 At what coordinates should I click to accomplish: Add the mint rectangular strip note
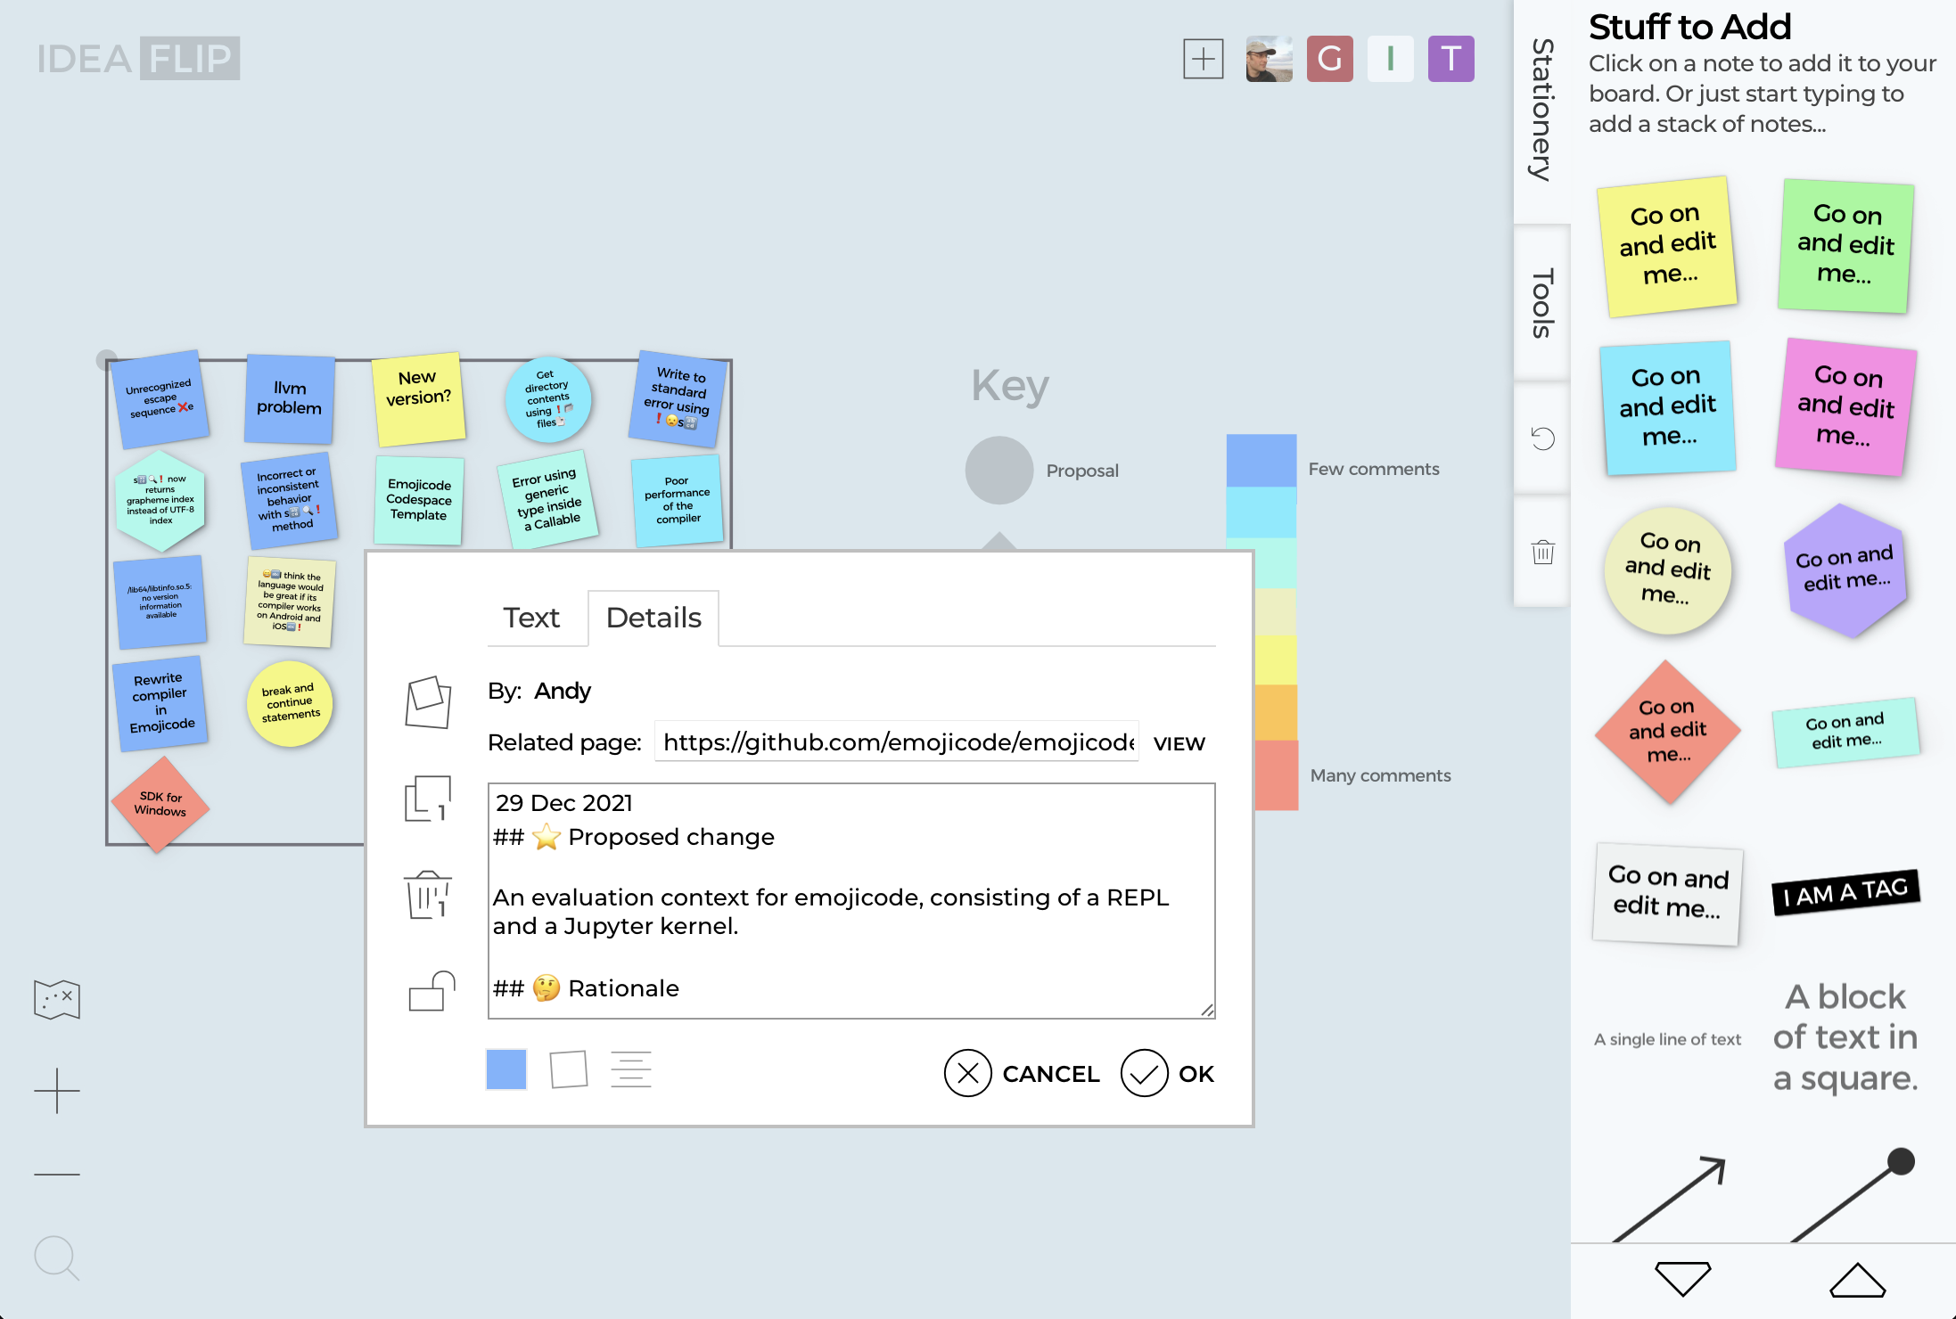1845,731
